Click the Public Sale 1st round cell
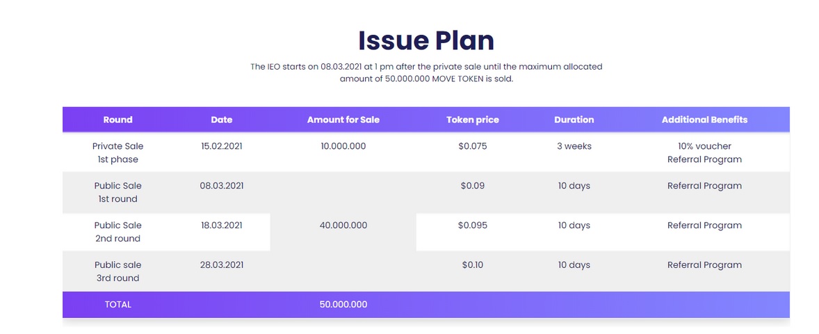This screenshot has height=334, width=819. pyautogui.click(x=118, y=192)
